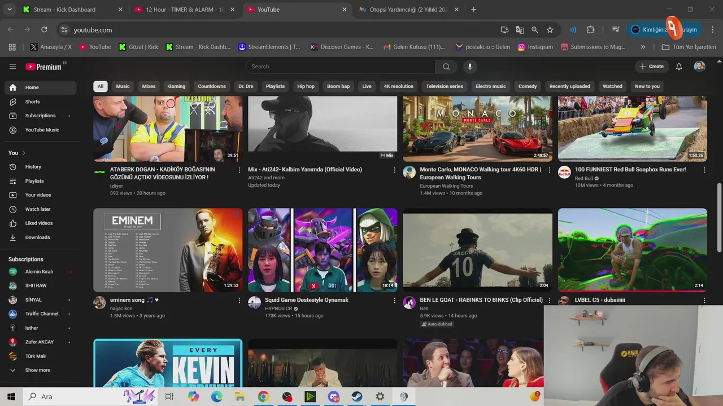This screenshot has width=723, height=406.
Task: Switch to the 12 Hour TIMER & ALARM tab
Action: (x=184, y=10)
